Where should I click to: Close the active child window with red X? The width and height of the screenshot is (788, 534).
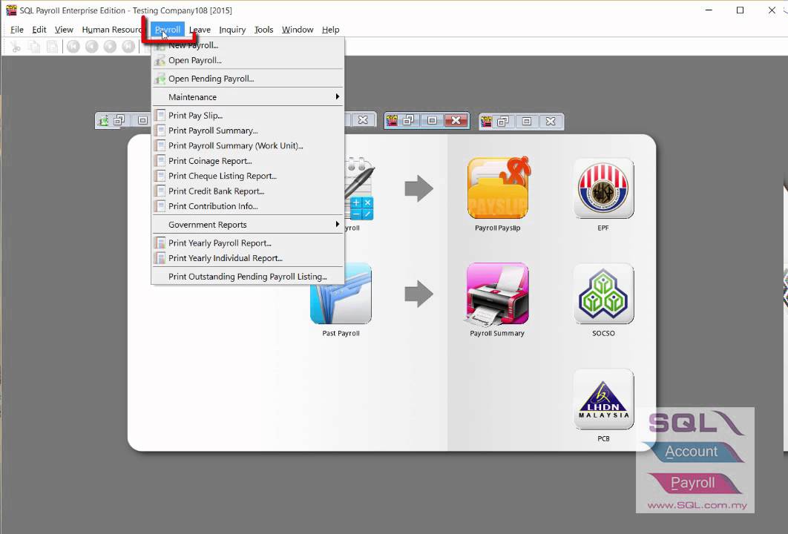(456, 121)
